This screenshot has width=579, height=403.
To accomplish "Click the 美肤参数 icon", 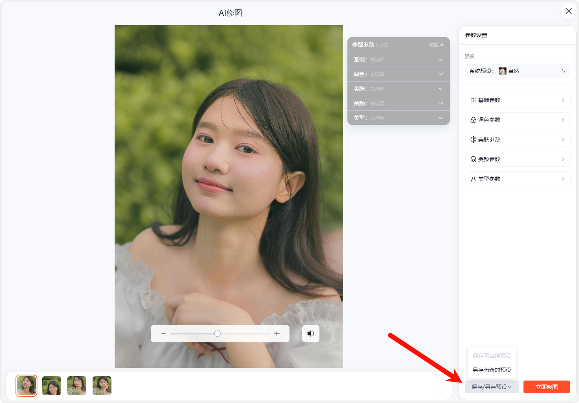I will (473, 139).
